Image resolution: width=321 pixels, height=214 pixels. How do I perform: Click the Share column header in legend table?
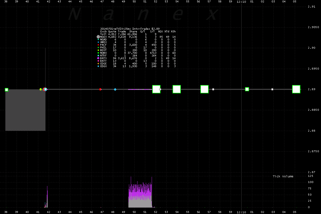133,31
